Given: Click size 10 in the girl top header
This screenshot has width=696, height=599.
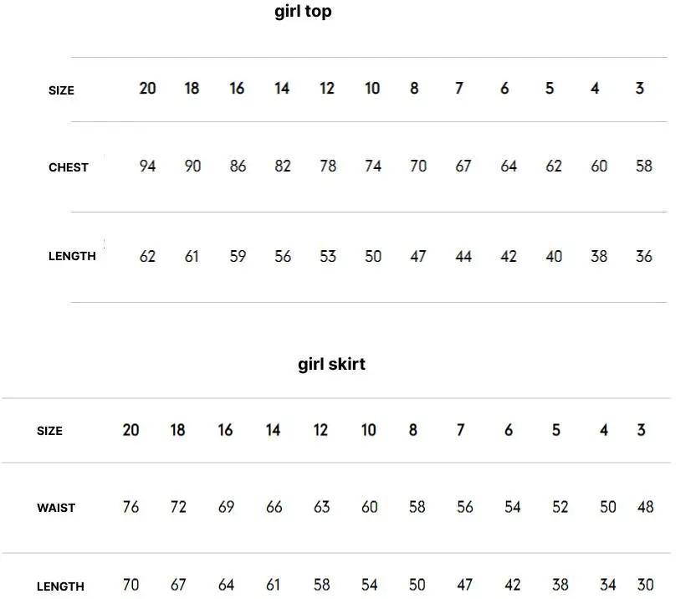Looking at the screenshot, I should (372, 89).
